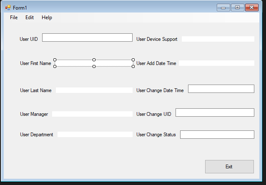The image size is (266, 185).
Task: Click the User UID text box
Action: [87, 37]
